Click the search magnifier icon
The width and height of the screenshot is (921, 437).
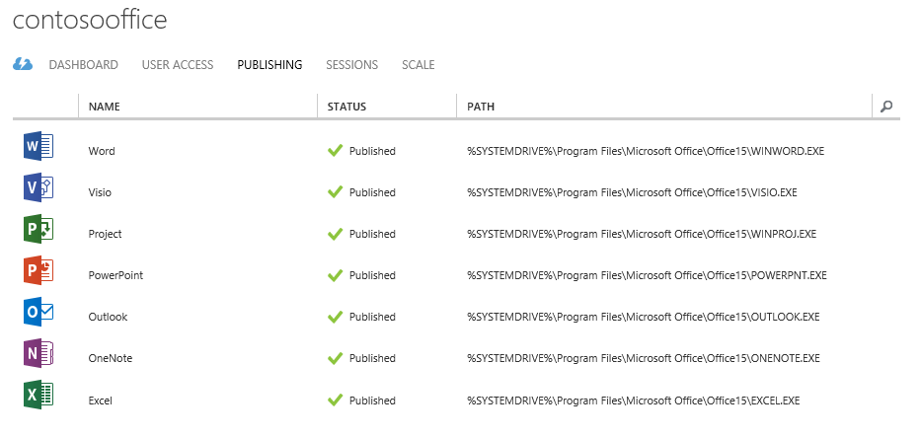tap(886, 107)
